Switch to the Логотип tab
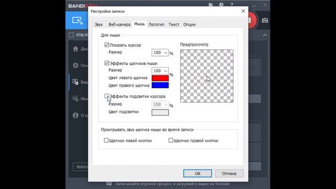Screen dimensions: 336x189 156,25
